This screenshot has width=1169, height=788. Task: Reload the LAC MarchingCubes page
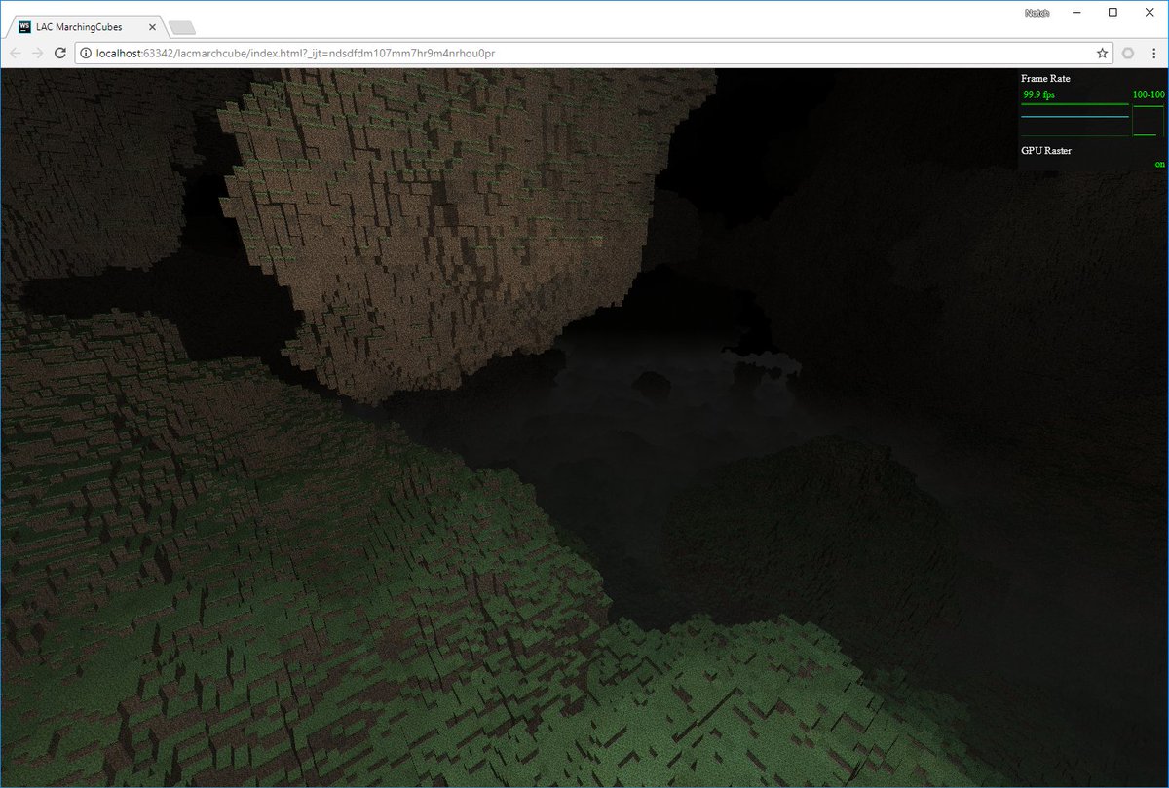(x=60, y=53)
